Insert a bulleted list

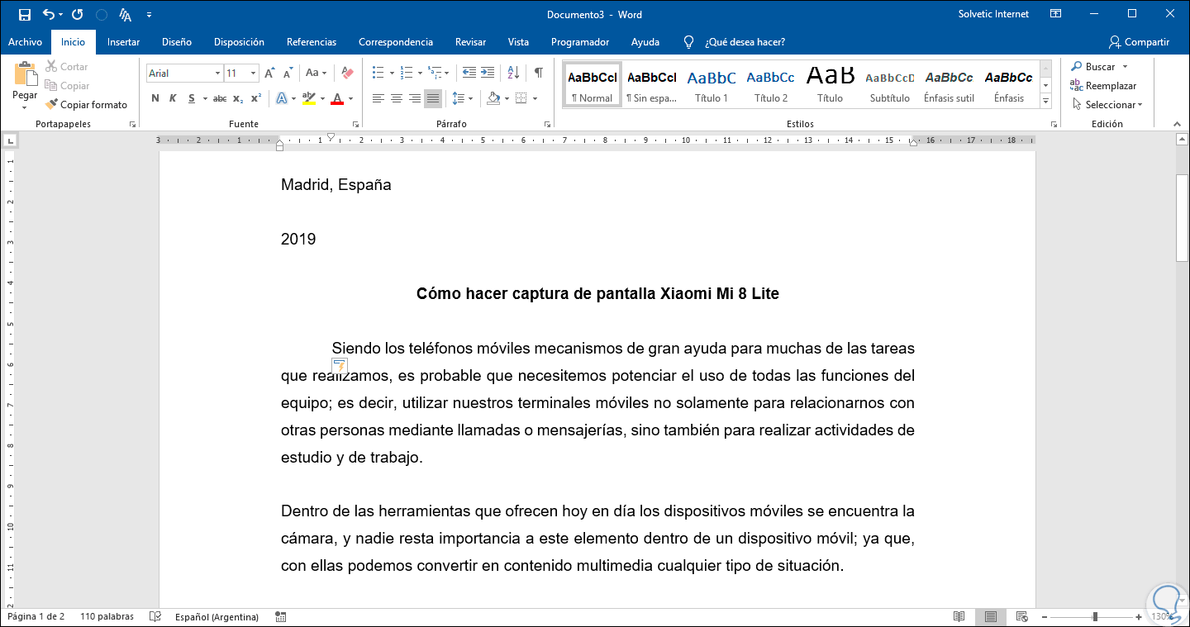point(378,73)
